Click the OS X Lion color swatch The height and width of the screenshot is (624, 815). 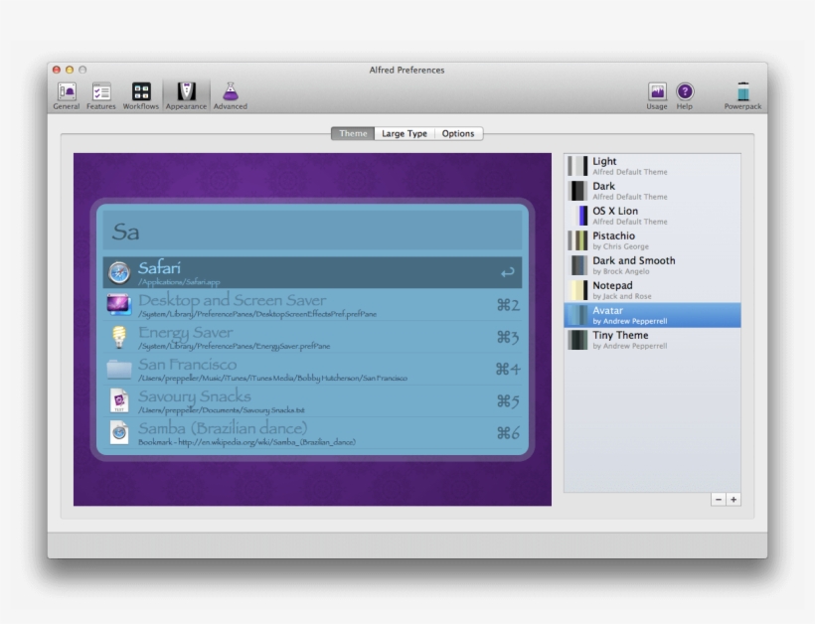pyautogui.click(x=577, y=216)
